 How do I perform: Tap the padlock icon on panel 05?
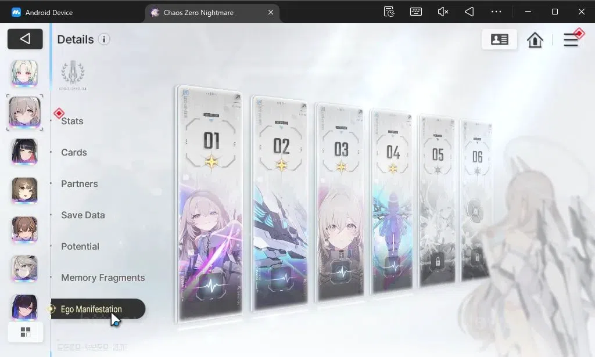click(x=438, y=261)
